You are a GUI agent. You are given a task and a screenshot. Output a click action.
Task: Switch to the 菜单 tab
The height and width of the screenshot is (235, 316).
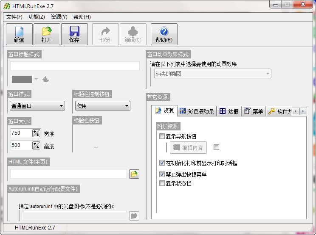point(254,111)
